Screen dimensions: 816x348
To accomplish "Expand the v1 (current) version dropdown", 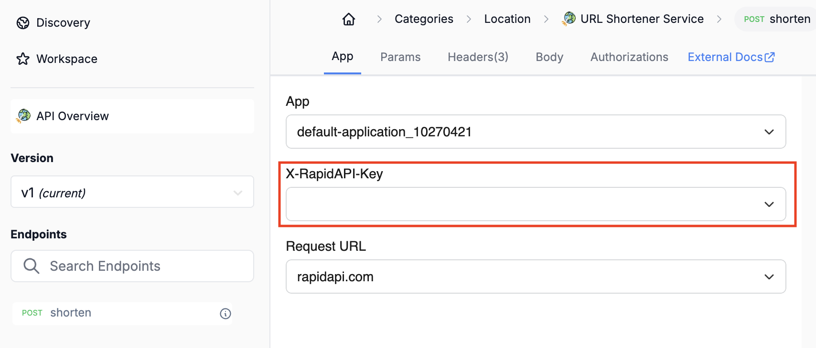I will [132, 192].
